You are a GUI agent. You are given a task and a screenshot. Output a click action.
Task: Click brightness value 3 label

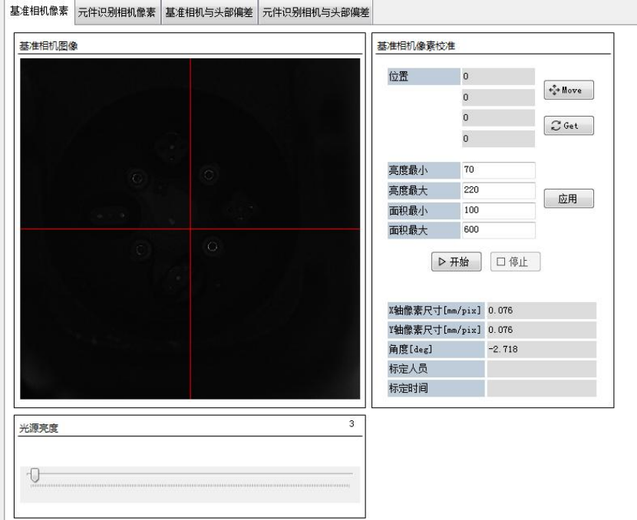352,424
